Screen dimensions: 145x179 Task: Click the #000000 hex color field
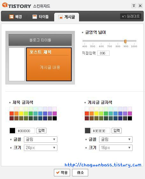25,131
